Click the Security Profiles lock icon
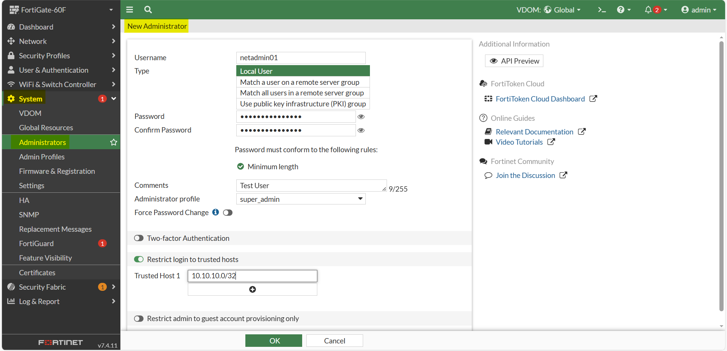The image size is (727, 351). pyautogui.click(x=11, y=56)
